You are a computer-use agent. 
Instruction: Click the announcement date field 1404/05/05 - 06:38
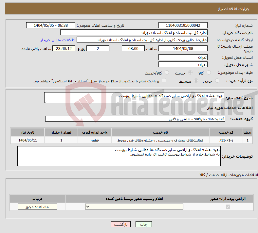pos(51,25)
